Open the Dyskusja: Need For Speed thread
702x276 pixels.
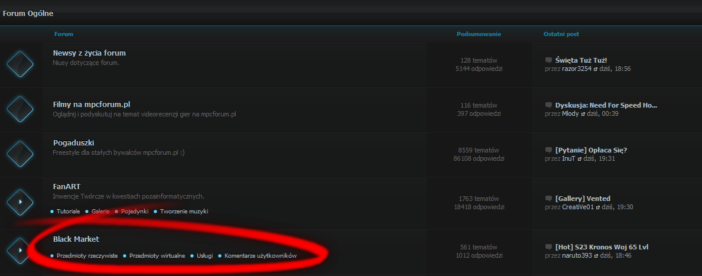point(606,105)
